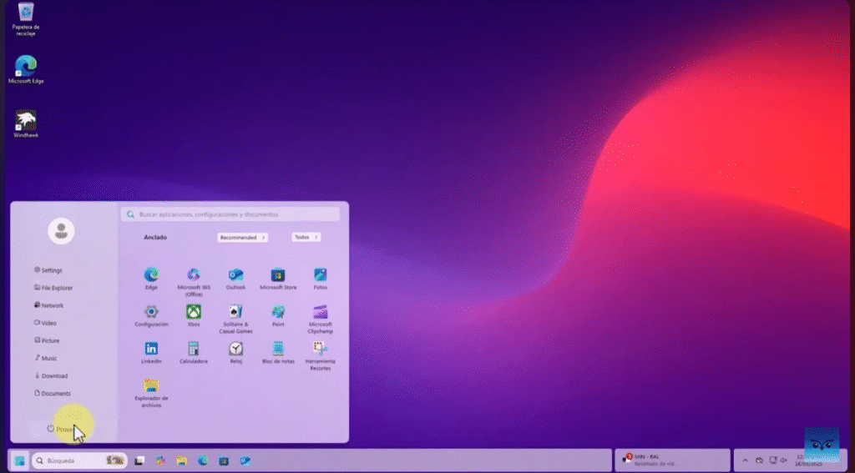Open Microsoft Edge from pinned apps
Screen dimensions: 855x473
click(151, 275)
